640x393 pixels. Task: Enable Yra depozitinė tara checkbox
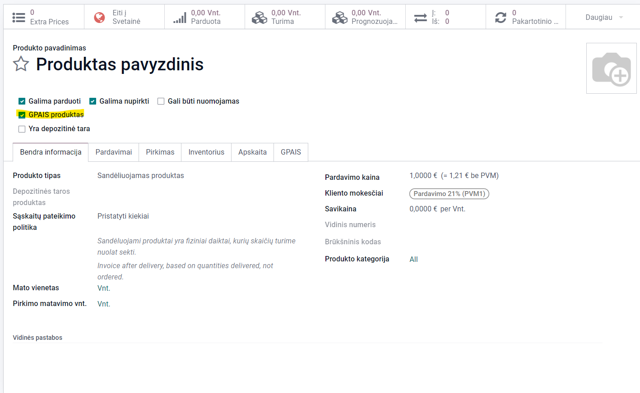pyautogui.click(x=22, y=129)
